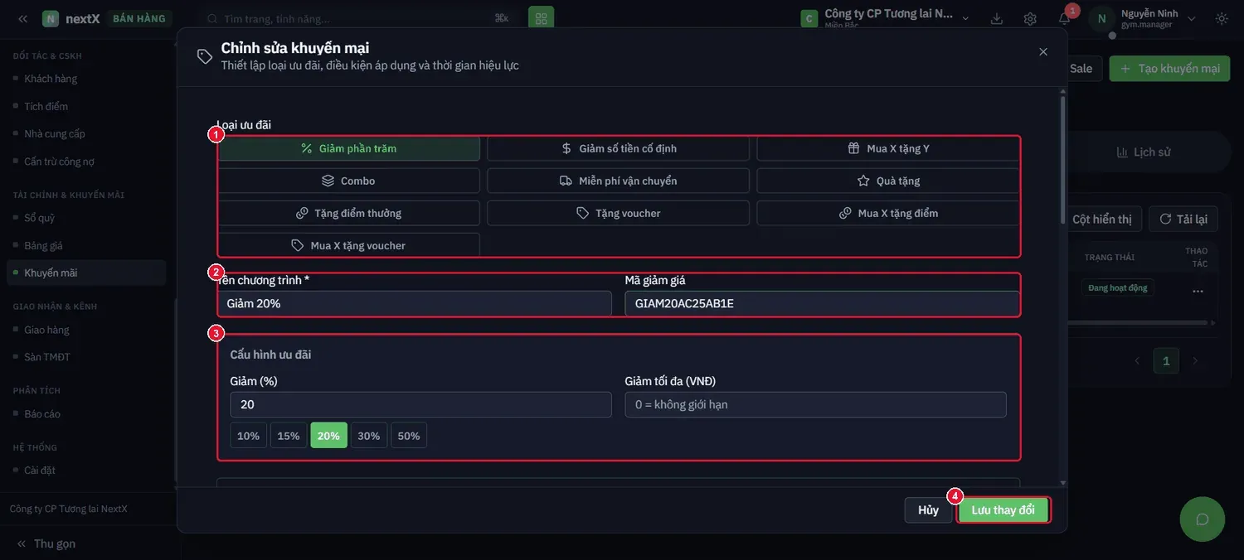
Task: Click the Tạo khuyến mại button
Action: coord(1169,68)
